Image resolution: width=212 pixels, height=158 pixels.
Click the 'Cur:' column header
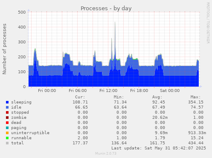coord(80,97)
